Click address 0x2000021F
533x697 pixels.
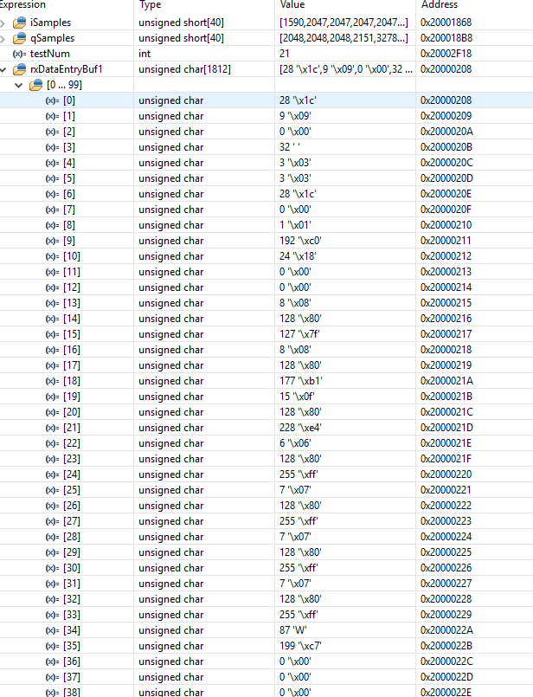click(446, 459)
